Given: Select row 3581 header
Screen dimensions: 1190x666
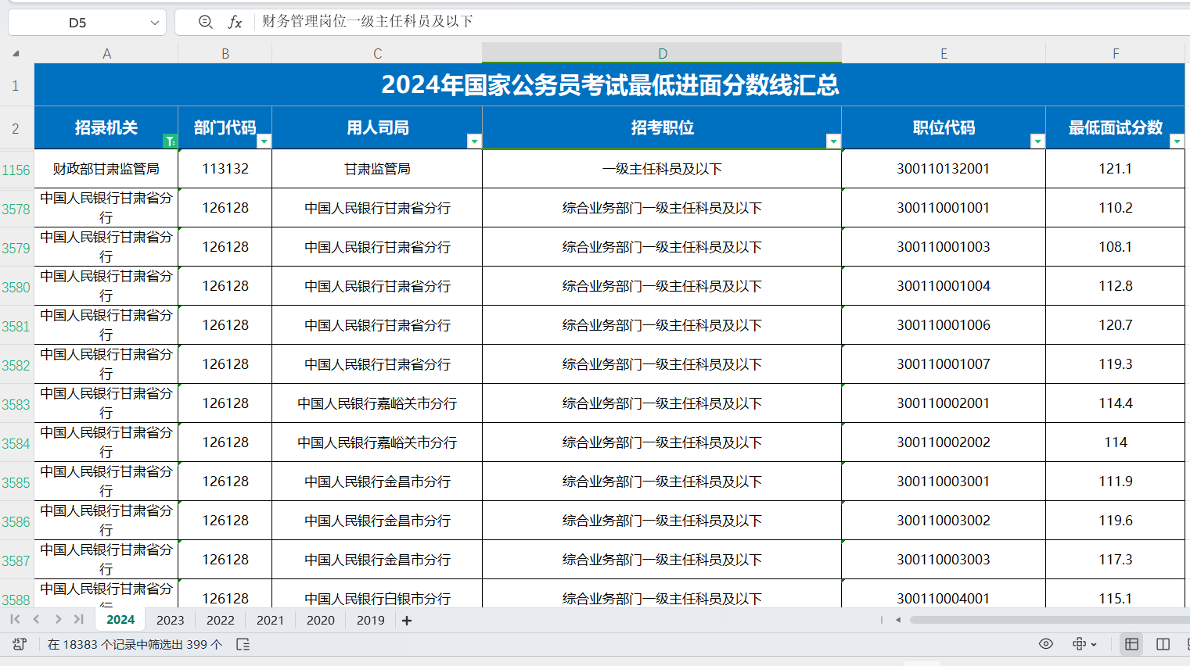Looking at the screenshot, I should 16,326.
